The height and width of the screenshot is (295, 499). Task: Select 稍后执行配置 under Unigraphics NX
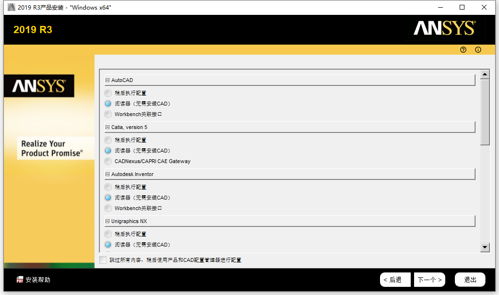(108, 234)
